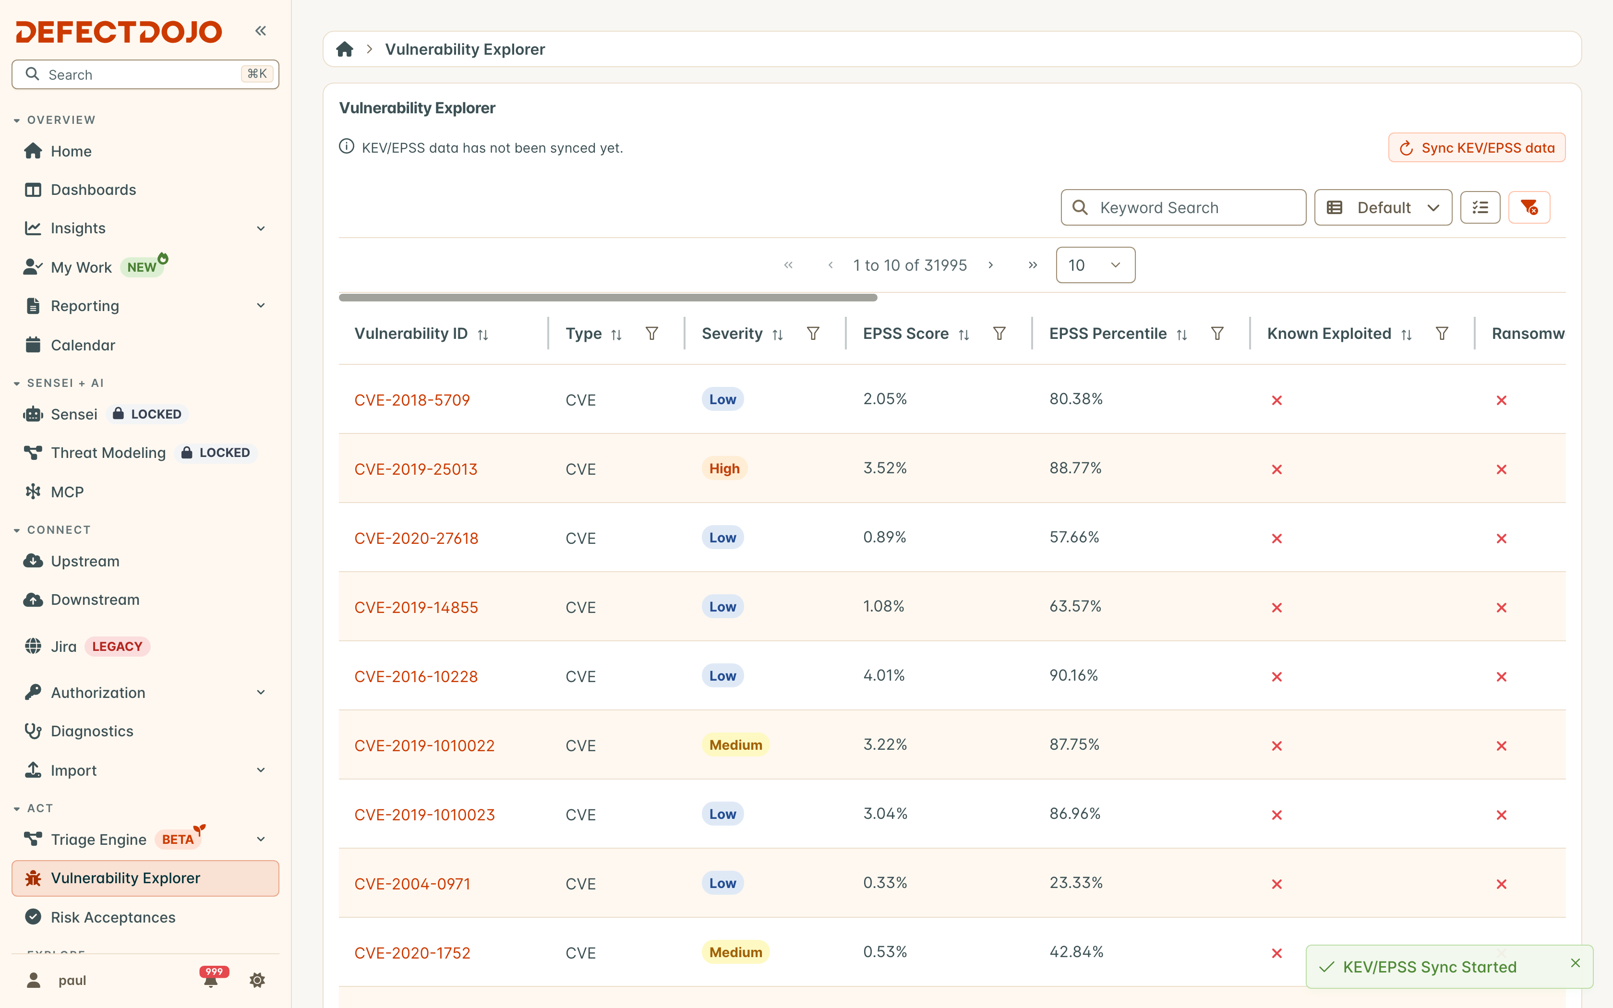This screenshot has width=1613, height=1008.
Task: Open My Work in the sidebar
Action: (x=145, y=267)
